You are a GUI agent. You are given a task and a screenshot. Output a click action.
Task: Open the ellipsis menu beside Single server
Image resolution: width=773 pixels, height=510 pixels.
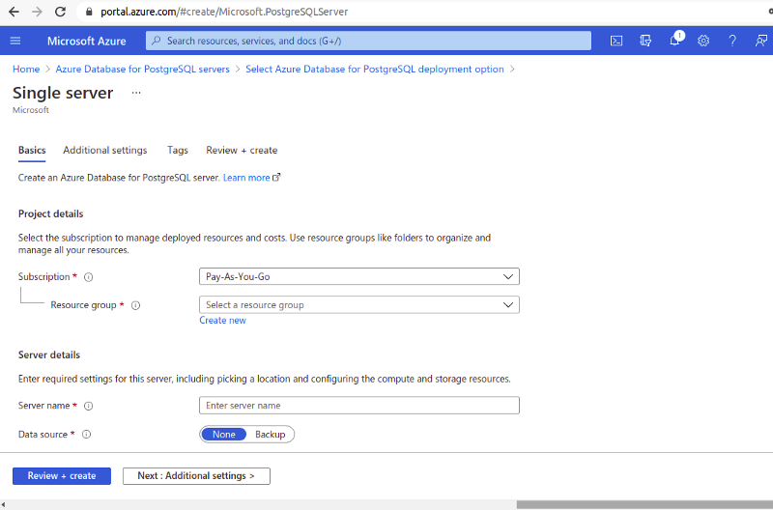(x=136, y=94)
